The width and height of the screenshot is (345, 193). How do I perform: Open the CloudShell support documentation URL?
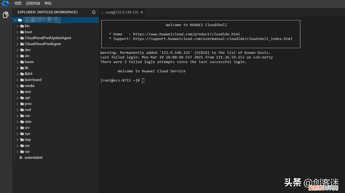[x=213, y=39]
